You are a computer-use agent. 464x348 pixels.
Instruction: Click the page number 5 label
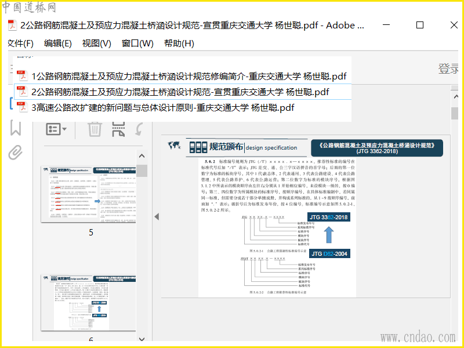(91, 233)
